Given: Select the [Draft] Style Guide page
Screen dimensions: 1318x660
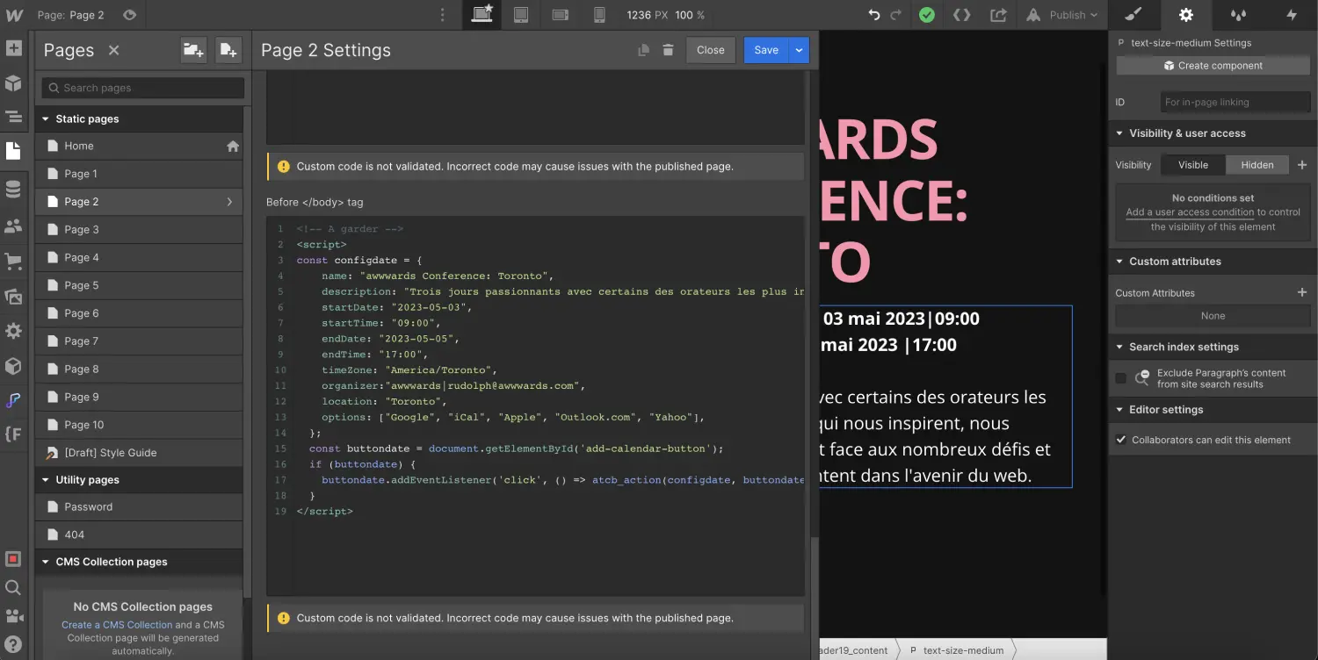Looking at the screenshot, I should [139, 453].
